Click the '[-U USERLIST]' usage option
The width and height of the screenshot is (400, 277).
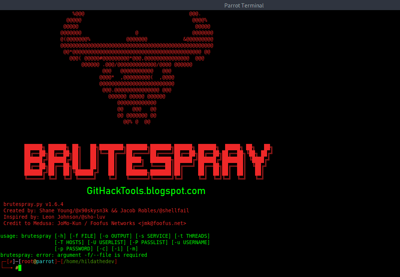tap(107, 242)
